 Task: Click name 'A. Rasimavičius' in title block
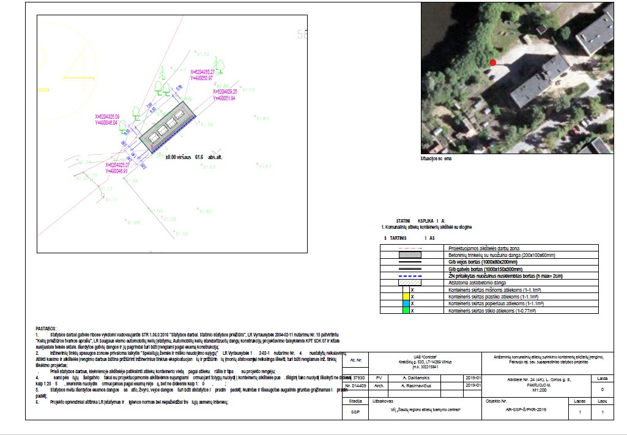pyautogui.click(x=417, y=386)
